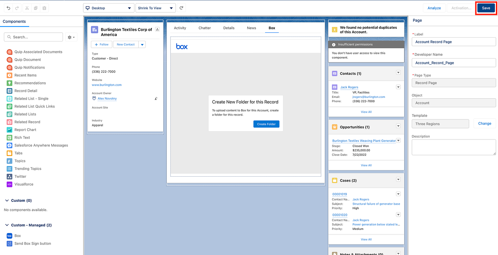This screenshot has height=255, width=498.
Task: Select the Related Record component
Action: [23, 122]
